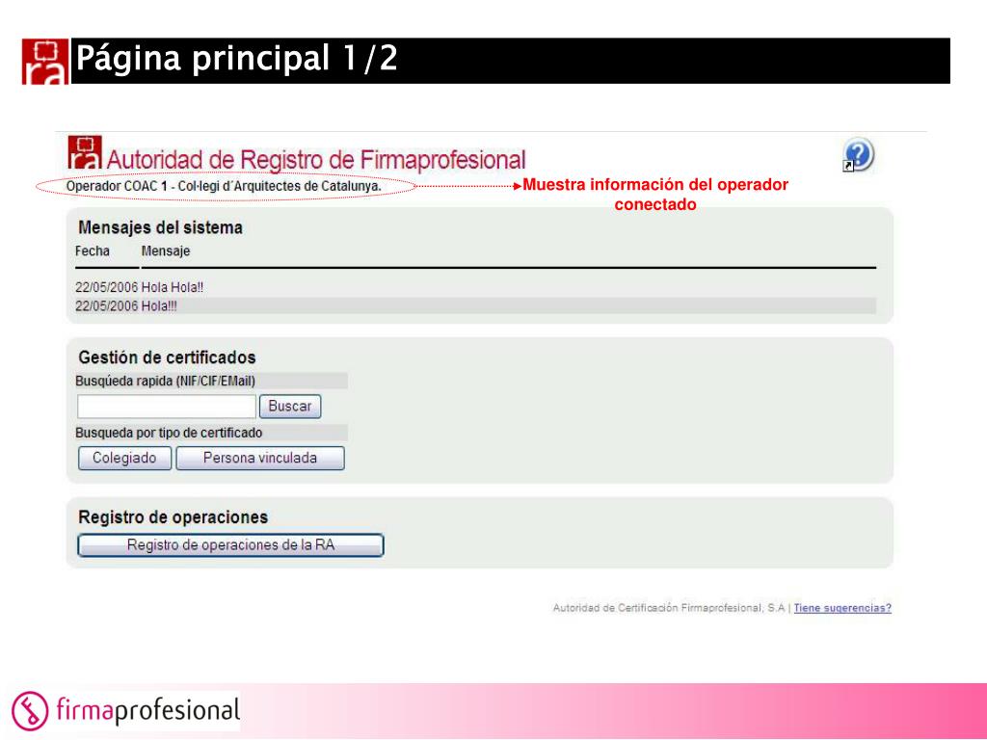The height and width of the screenshot is (740, 987).
Task: Click the firmaprofesional logo in the footer
Action: (x=126, y=710)
